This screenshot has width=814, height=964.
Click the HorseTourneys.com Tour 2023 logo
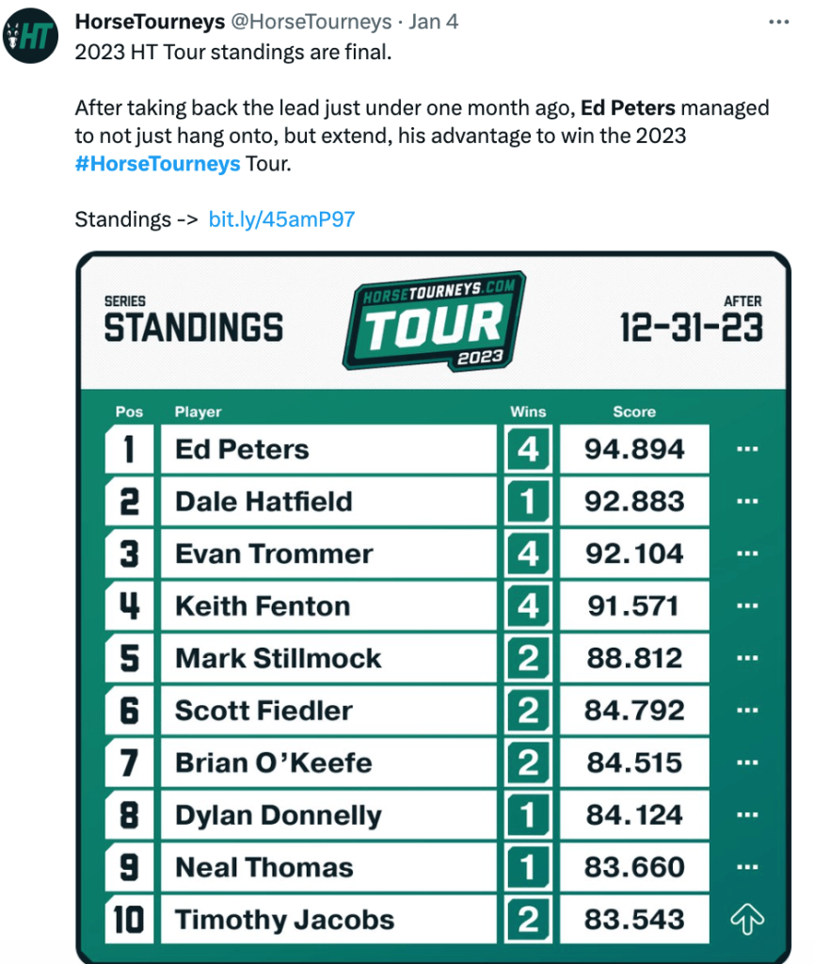(434, 321)
